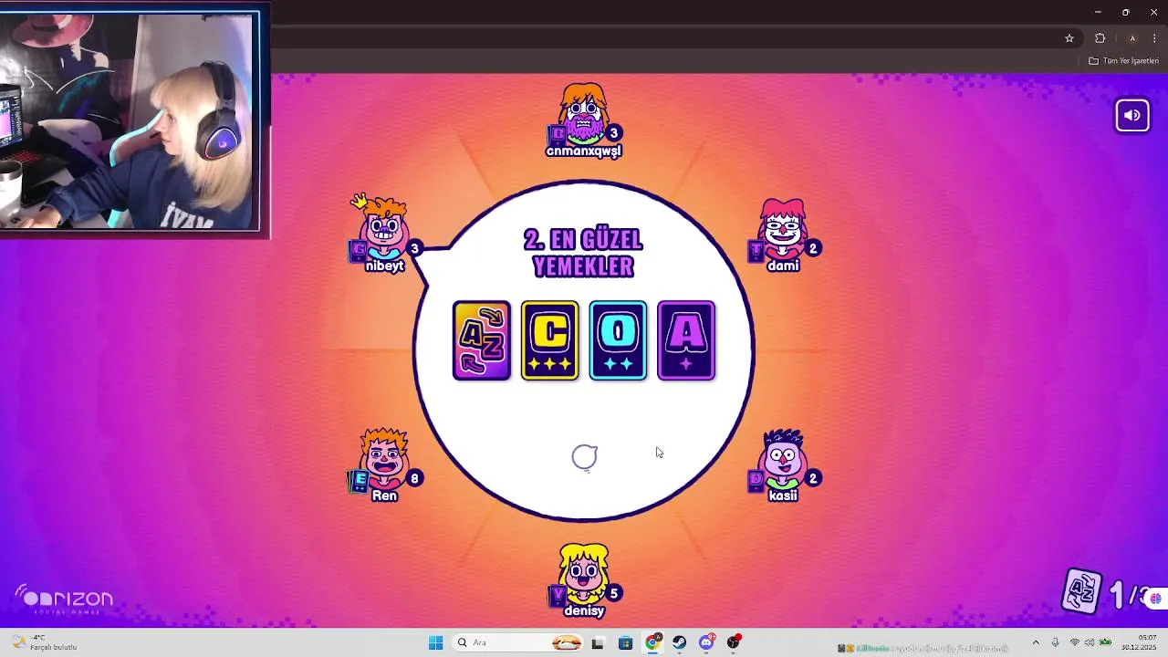Click player nibeyt's crowned avatar
Screen dimensions: 1168x657
point(384,228)
